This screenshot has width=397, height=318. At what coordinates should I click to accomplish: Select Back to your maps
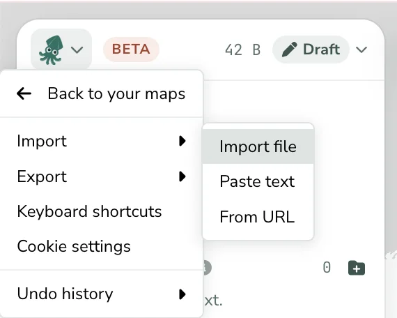pos(101,93)
